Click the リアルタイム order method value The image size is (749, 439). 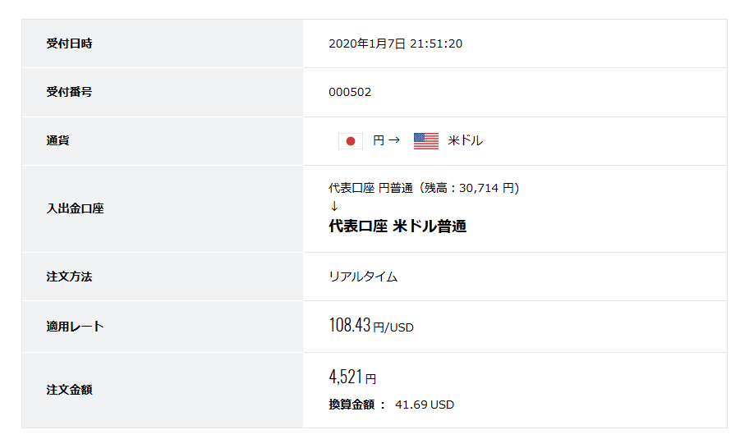[x=363, y=277]
